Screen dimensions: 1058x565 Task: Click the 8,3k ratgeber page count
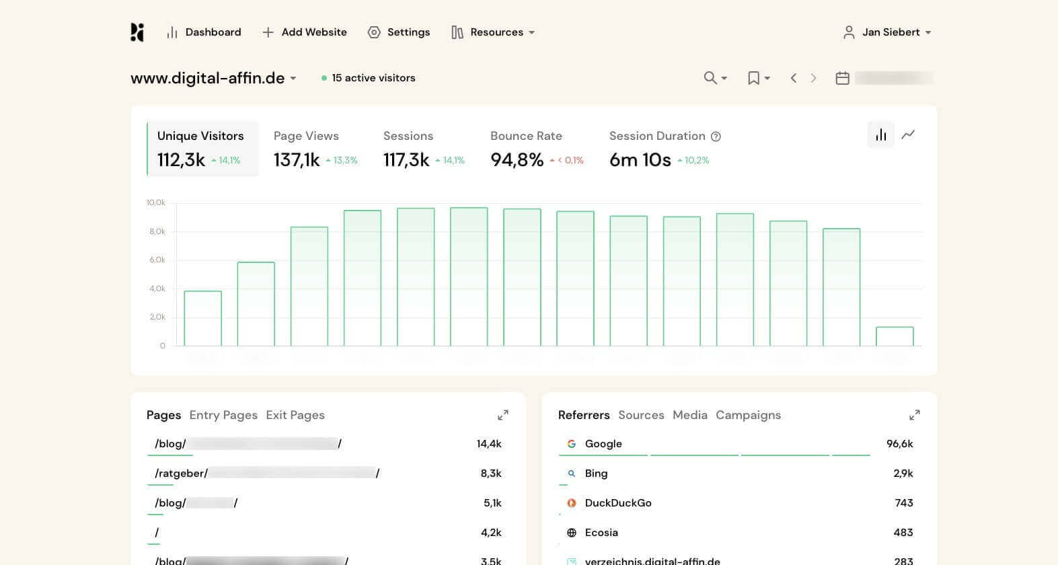(491, 474)
